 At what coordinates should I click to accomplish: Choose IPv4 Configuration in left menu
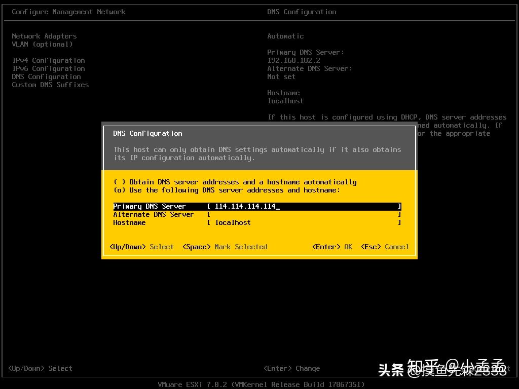click(48, 60)
